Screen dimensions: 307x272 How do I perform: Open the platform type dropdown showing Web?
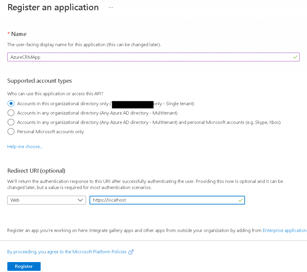(46, 200)
